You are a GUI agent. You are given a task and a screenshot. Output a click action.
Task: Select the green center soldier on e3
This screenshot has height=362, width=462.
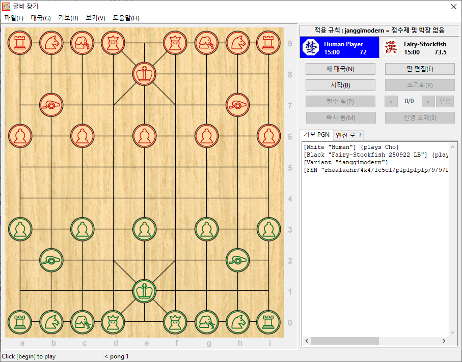coord(145,229)
